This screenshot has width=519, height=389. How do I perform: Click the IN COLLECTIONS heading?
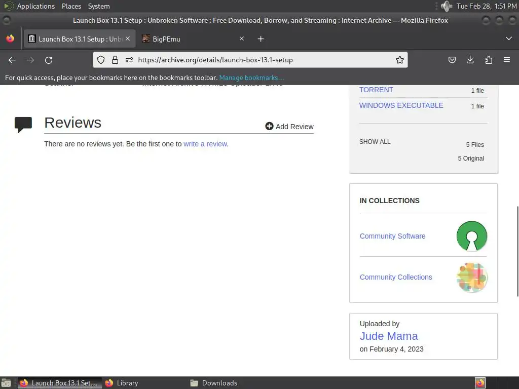coord(390,201)
